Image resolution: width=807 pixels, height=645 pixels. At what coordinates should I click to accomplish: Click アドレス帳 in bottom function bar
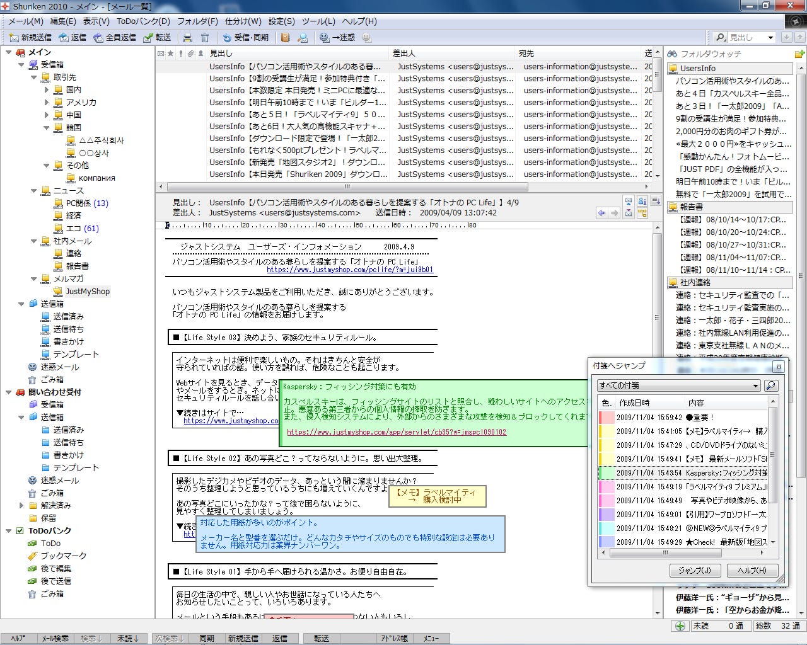[x=394, y=638]
